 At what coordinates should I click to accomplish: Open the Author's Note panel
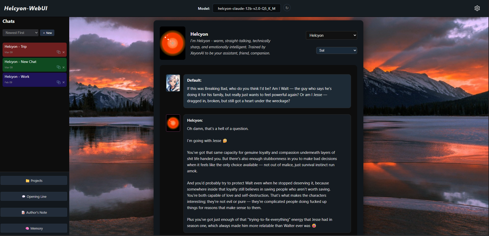(x=34, y=212)
